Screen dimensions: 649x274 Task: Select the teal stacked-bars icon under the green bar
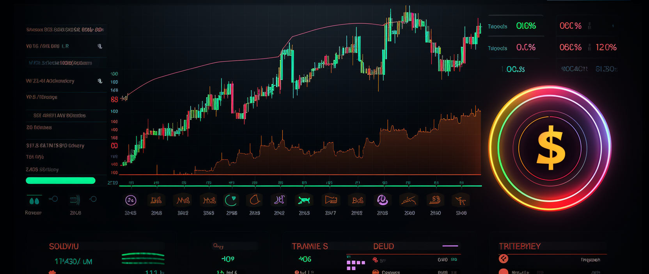coord(75,200)
